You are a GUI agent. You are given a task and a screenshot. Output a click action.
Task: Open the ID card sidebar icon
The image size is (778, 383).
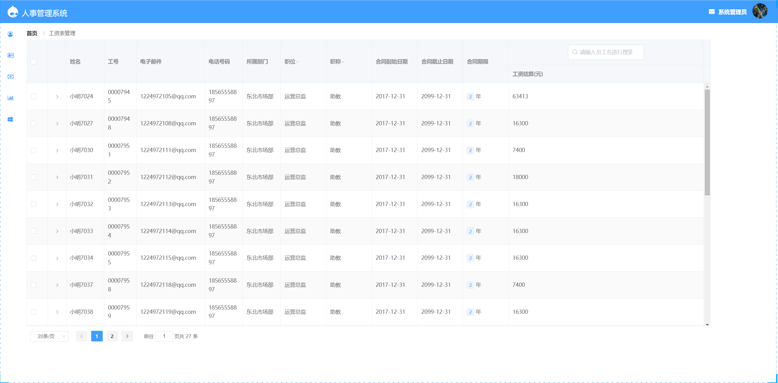[x=11, y=55]
